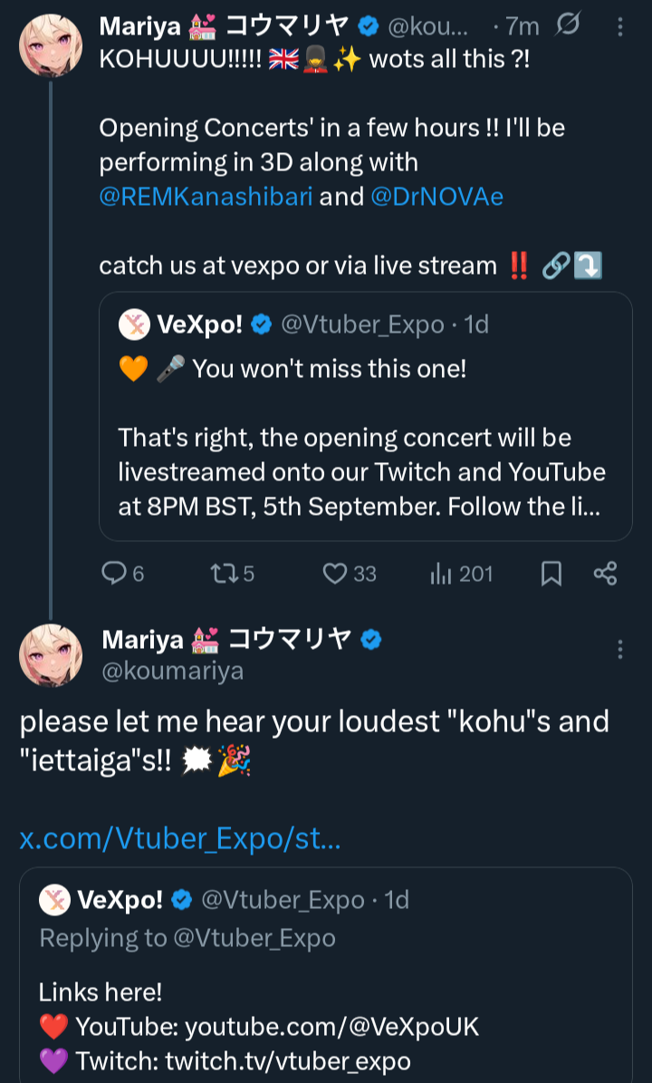Viewport: 652px width, 1083px height.
Task: Like the tweet with heart icon
Action: coord(336,573)
